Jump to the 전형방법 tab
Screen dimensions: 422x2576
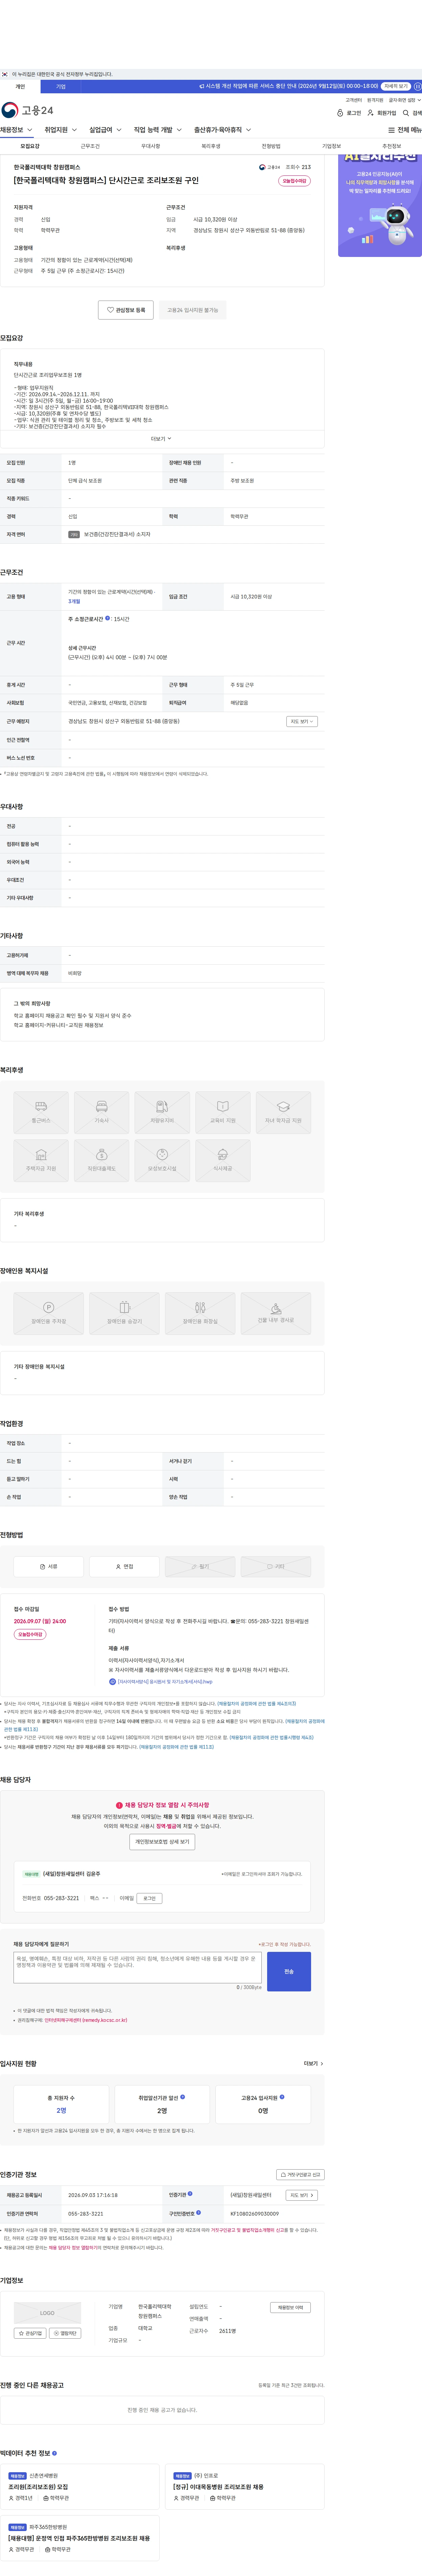tap(271, 146)
